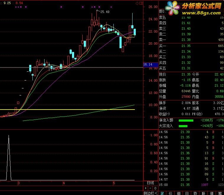The height and width of the screenshot is (195, 224).
Task: Click the 收益(一) value 0.011
Action: [x=186, y=114]
